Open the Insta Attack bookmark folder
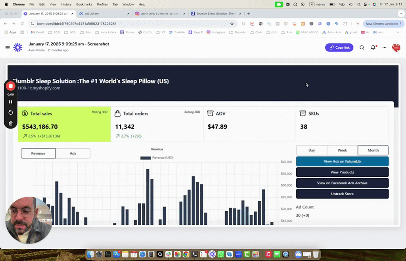Screen dimensions: 406x261 coord(105,32)
